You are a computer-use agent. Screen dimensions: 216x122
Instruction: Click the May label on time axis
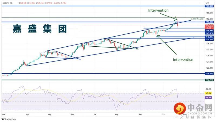(x=49, y=114)
